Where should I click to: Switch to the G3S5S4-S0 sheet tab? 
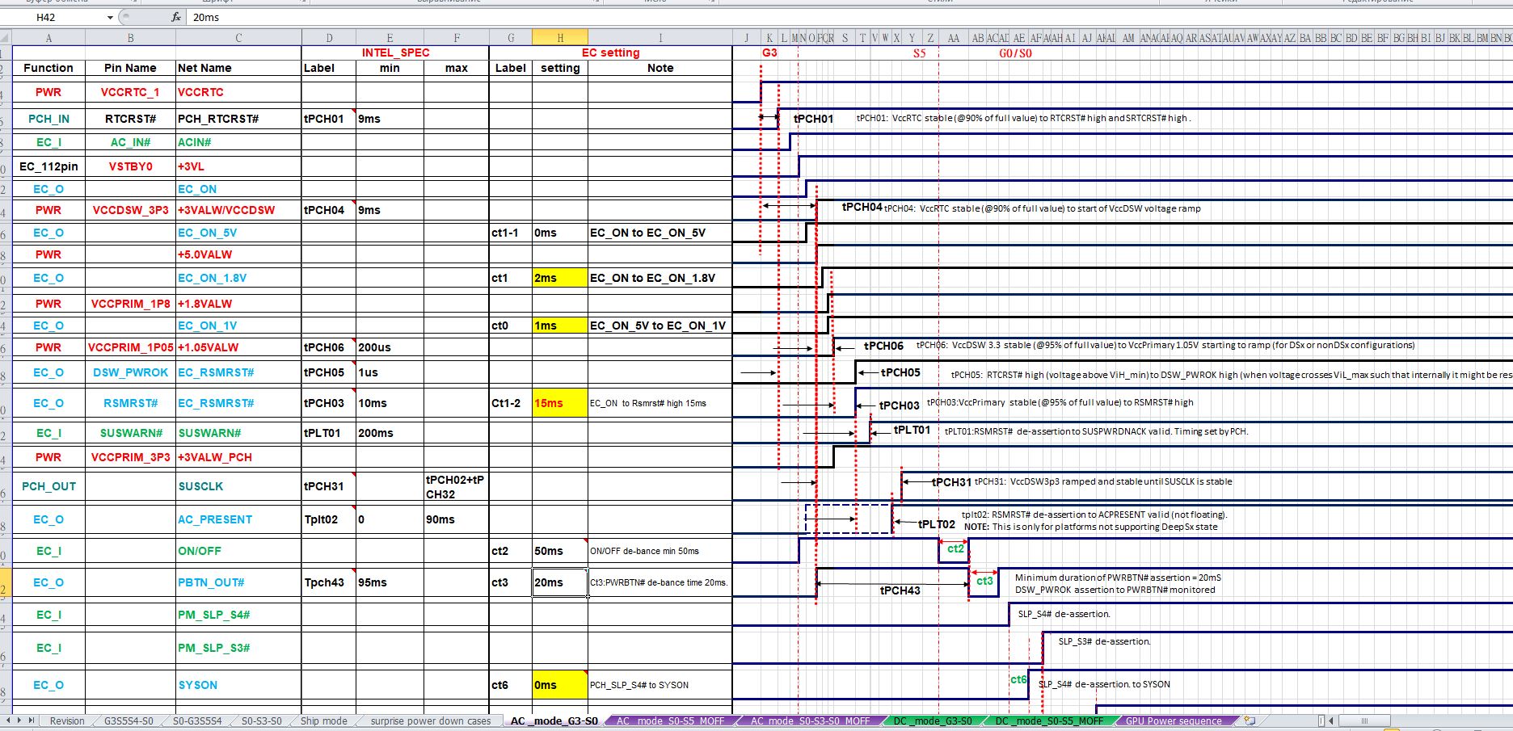tap(129, 721)
